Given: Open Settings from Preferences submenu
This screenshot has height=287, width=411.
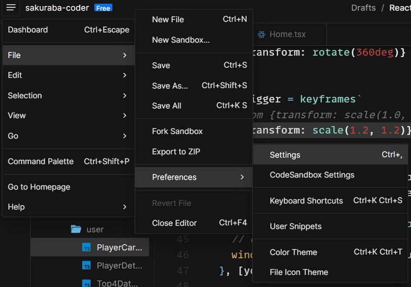Looking at the screenshot, I should pos(330,154).
